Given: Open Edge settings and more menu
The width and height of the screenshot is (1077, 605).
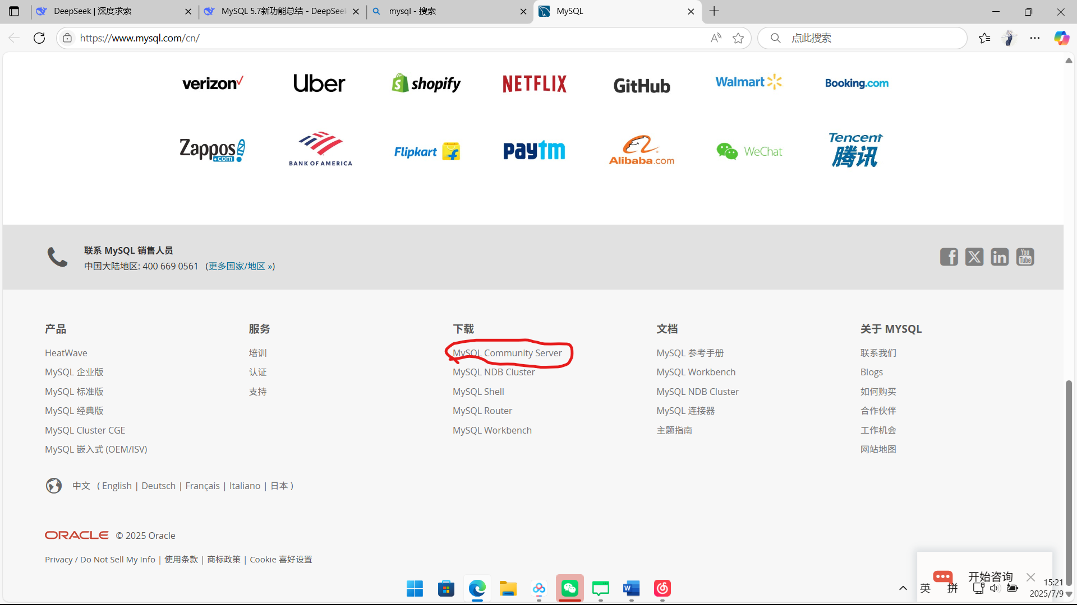Looking at the screenshot, I should coord(1035,38).
